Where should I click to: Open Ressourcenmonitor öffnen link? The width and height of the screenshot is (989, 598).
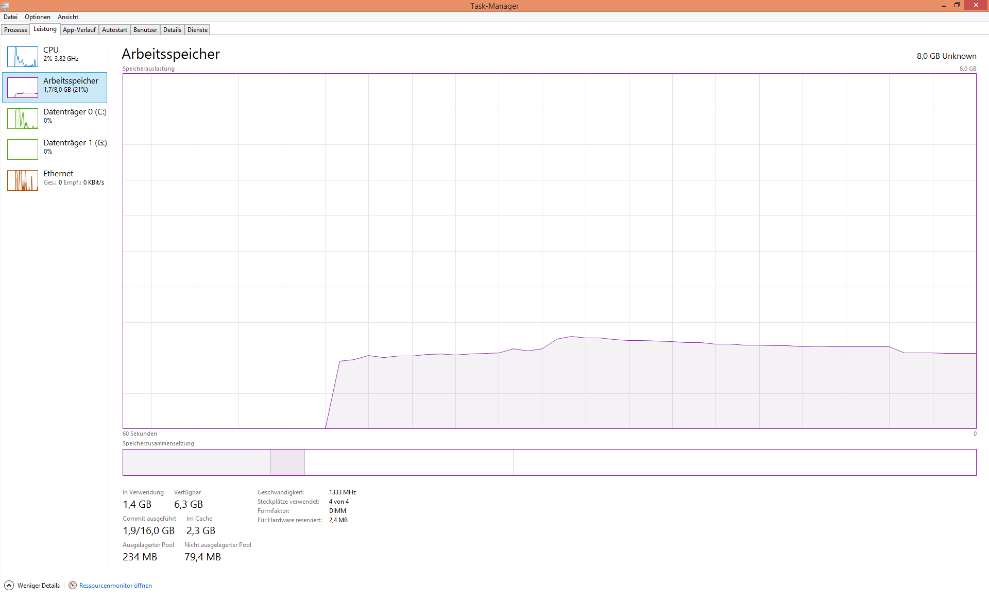(115, 586)
